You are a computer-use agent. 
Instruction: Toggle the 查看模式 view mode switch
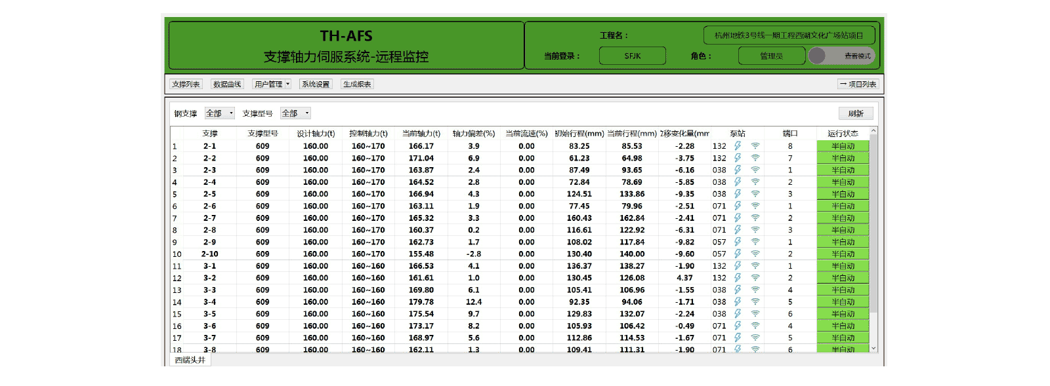tap(842, 56)
